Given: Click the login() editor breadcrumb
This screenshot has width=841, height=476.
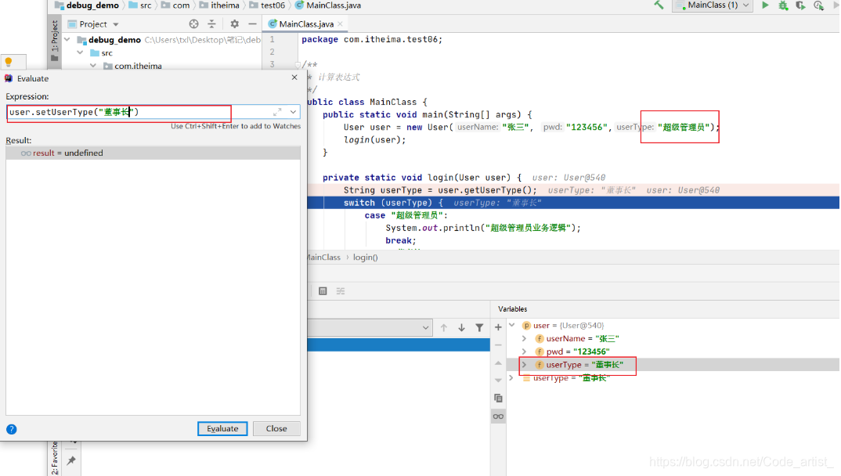Looking at the screenshot, I should click(x=365, y=258).
